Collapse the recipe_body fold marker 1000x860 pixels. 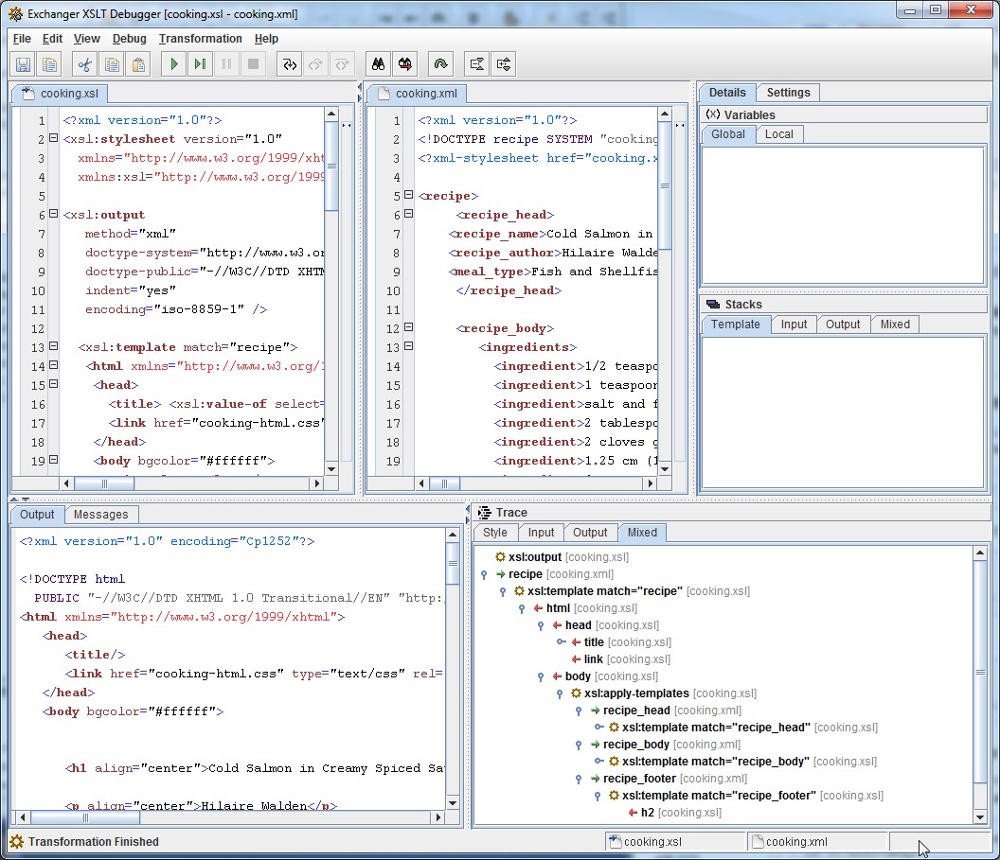[408, 327]
